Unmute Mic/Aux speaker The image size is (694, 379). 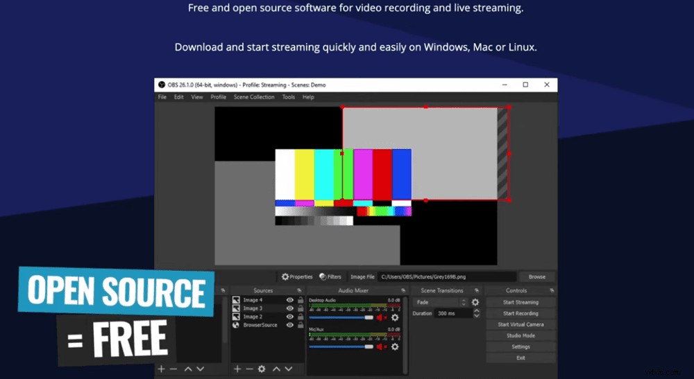pyautogui.click(x=381, y=347)
